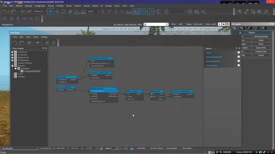
Task: Toggle the viewport 'H' button
Action: click(x=223, y=24)
